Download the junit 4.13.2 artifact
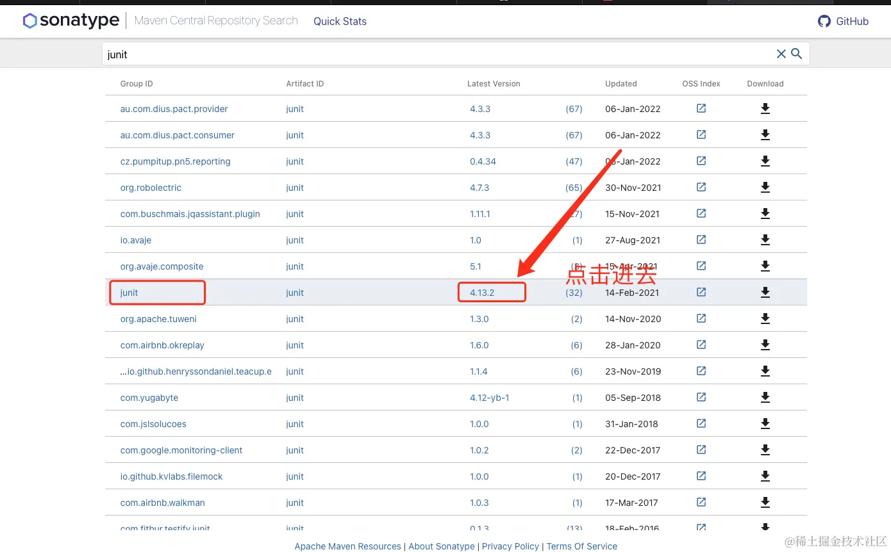 pos(765,293)
